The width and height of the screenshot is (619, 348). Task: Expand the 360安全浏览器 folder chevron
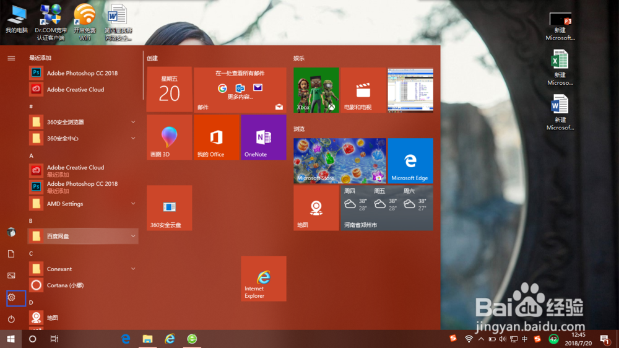pyautogui.click(x=133, y=122)
